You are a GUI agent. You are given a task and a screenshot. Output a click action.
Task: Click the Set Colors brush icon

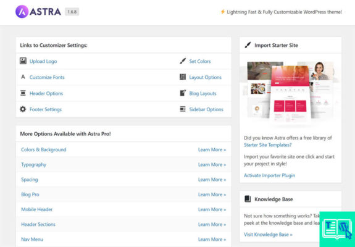(x=183, y=61)
